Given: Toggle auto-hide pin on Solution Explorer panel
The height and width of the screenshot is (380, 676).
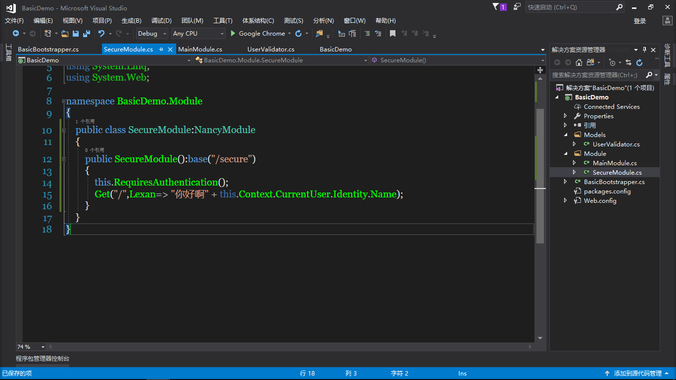Looking at the screenshot, I should pos(644,49).
